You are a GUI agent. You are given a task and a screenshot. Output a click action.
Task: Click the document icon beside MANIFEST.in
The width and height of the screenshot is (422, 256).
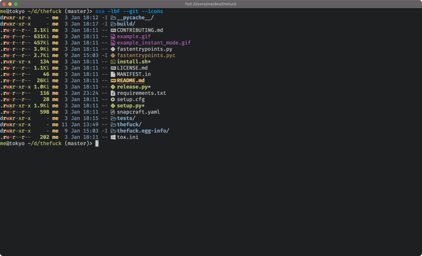(113, 74)
